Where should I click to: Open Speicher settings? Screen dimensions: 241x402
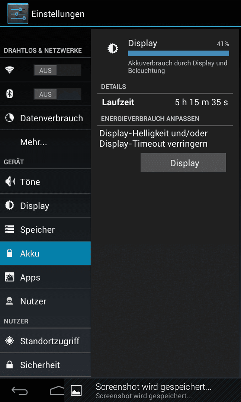pyautogui.click(x=45, y=229)
